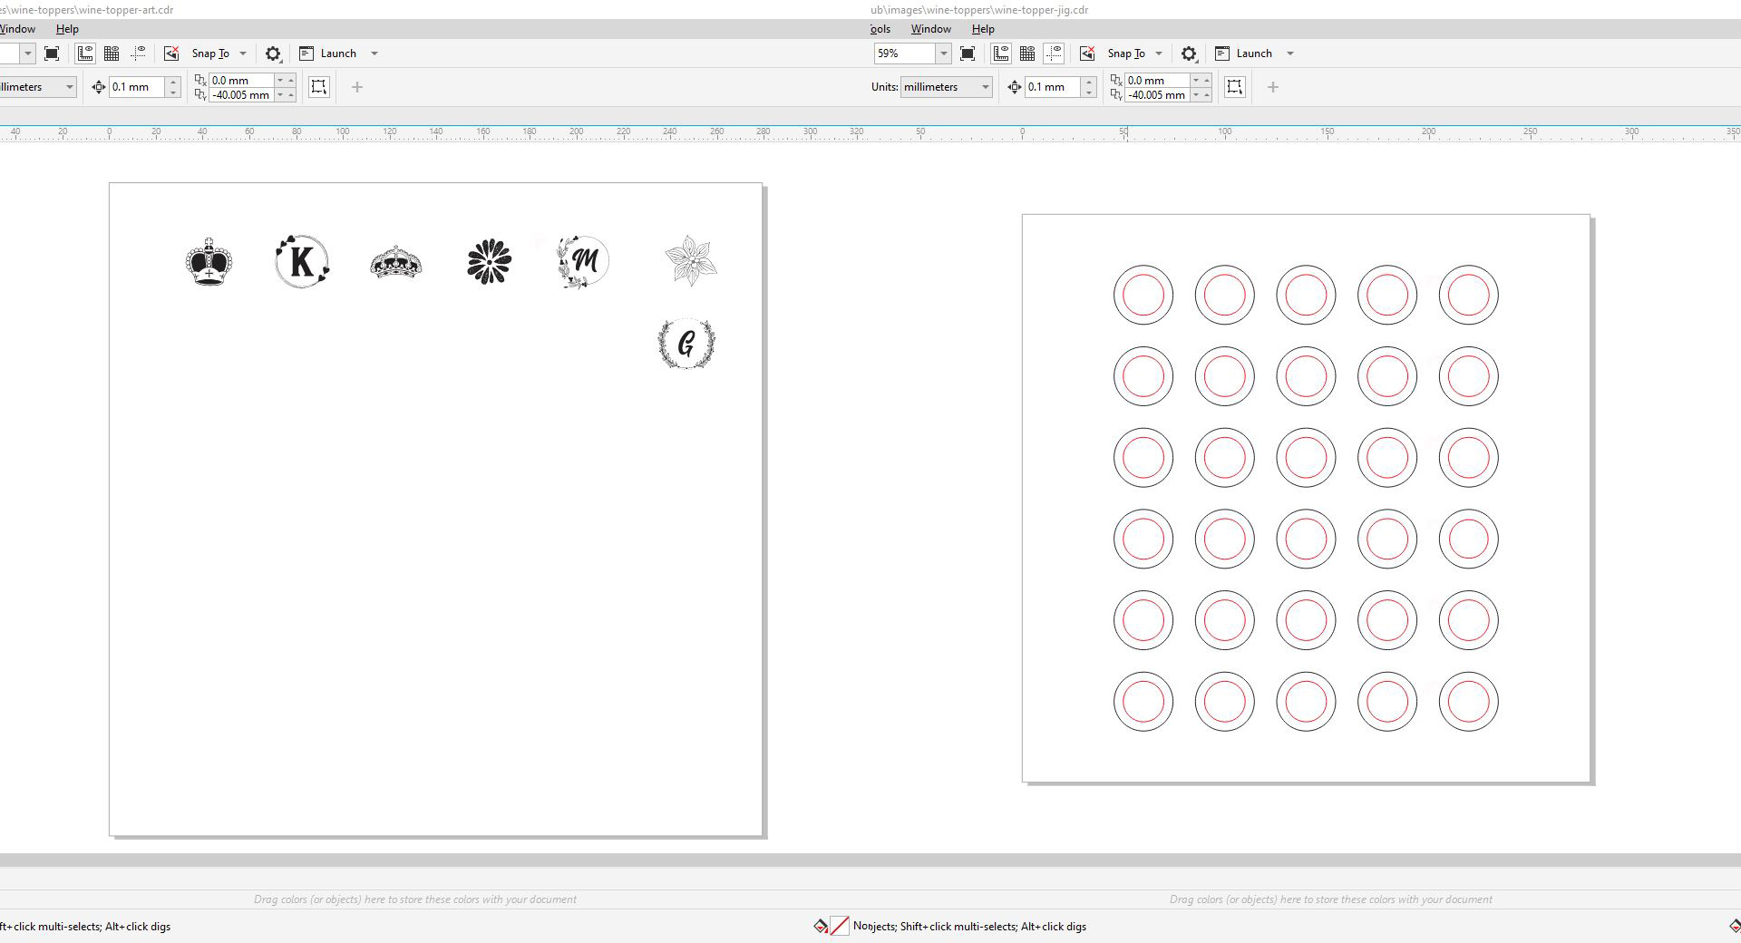This screenshot has height=943, width=1741.
Task: Open Options gear in wine-topper-art window
Action: (x=273, y=53)
